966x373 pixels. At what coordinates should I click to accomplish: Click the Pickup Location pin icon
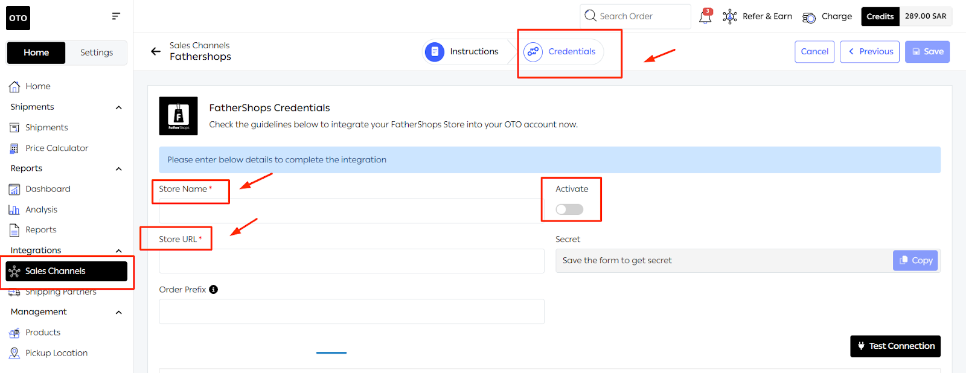14,353
